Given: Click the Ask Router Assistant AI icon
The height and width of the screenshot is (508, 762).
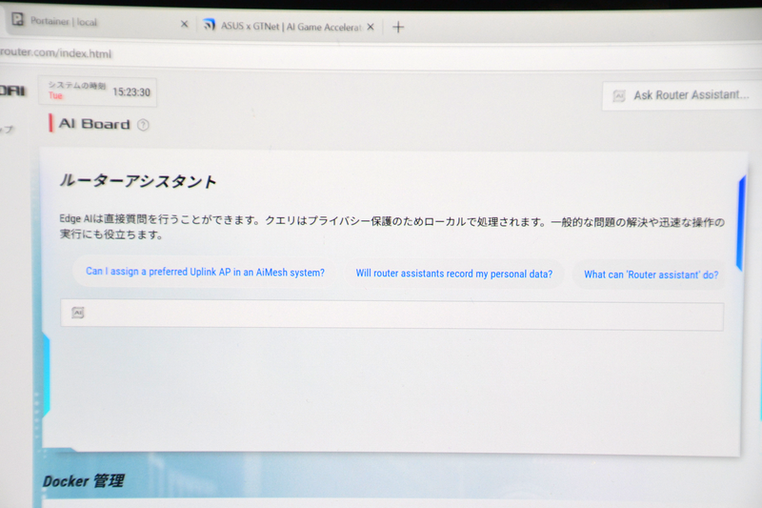Looking at the screenshot, I should click(618, 95).
